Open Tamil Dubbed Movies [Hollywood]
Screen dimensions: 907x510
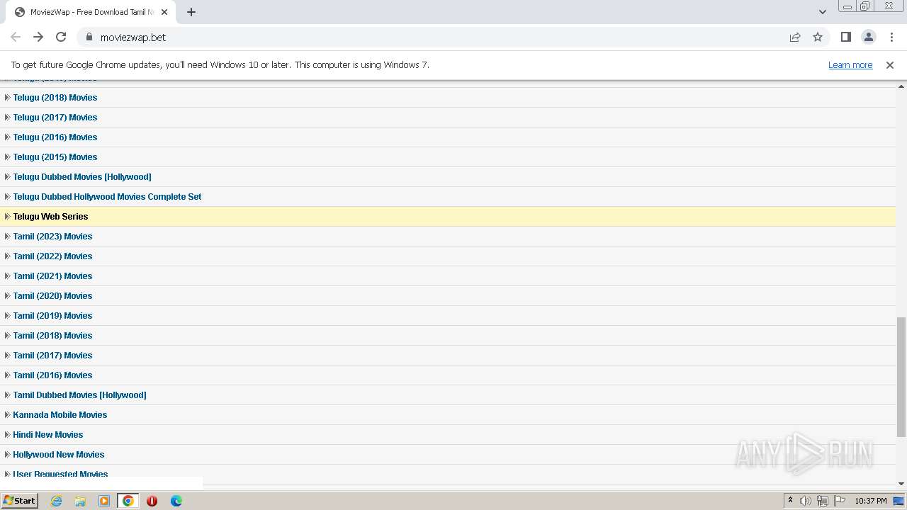click(x=79, y=395)
